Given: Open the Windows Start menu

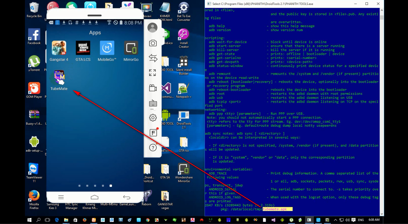Looking at the screenshot, I should pos(29,220).
